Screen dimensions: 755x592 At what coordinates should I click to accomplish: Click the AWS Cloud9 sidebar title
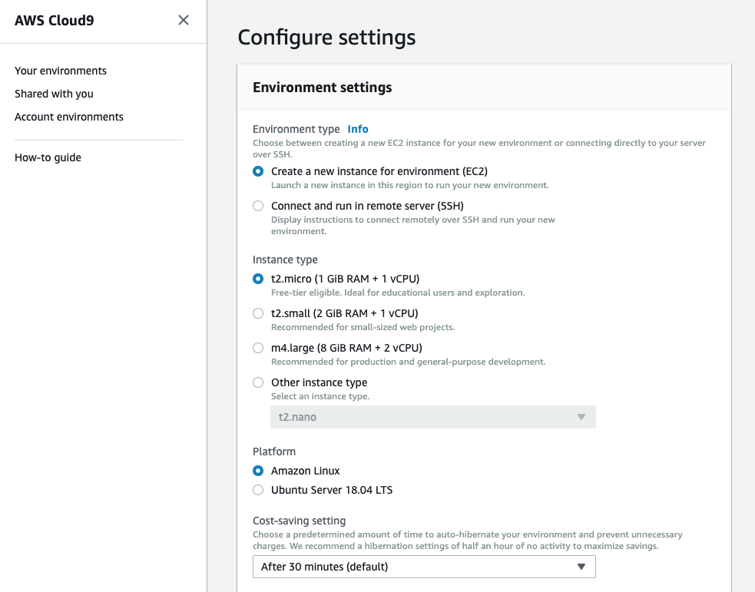click(55, 20)
